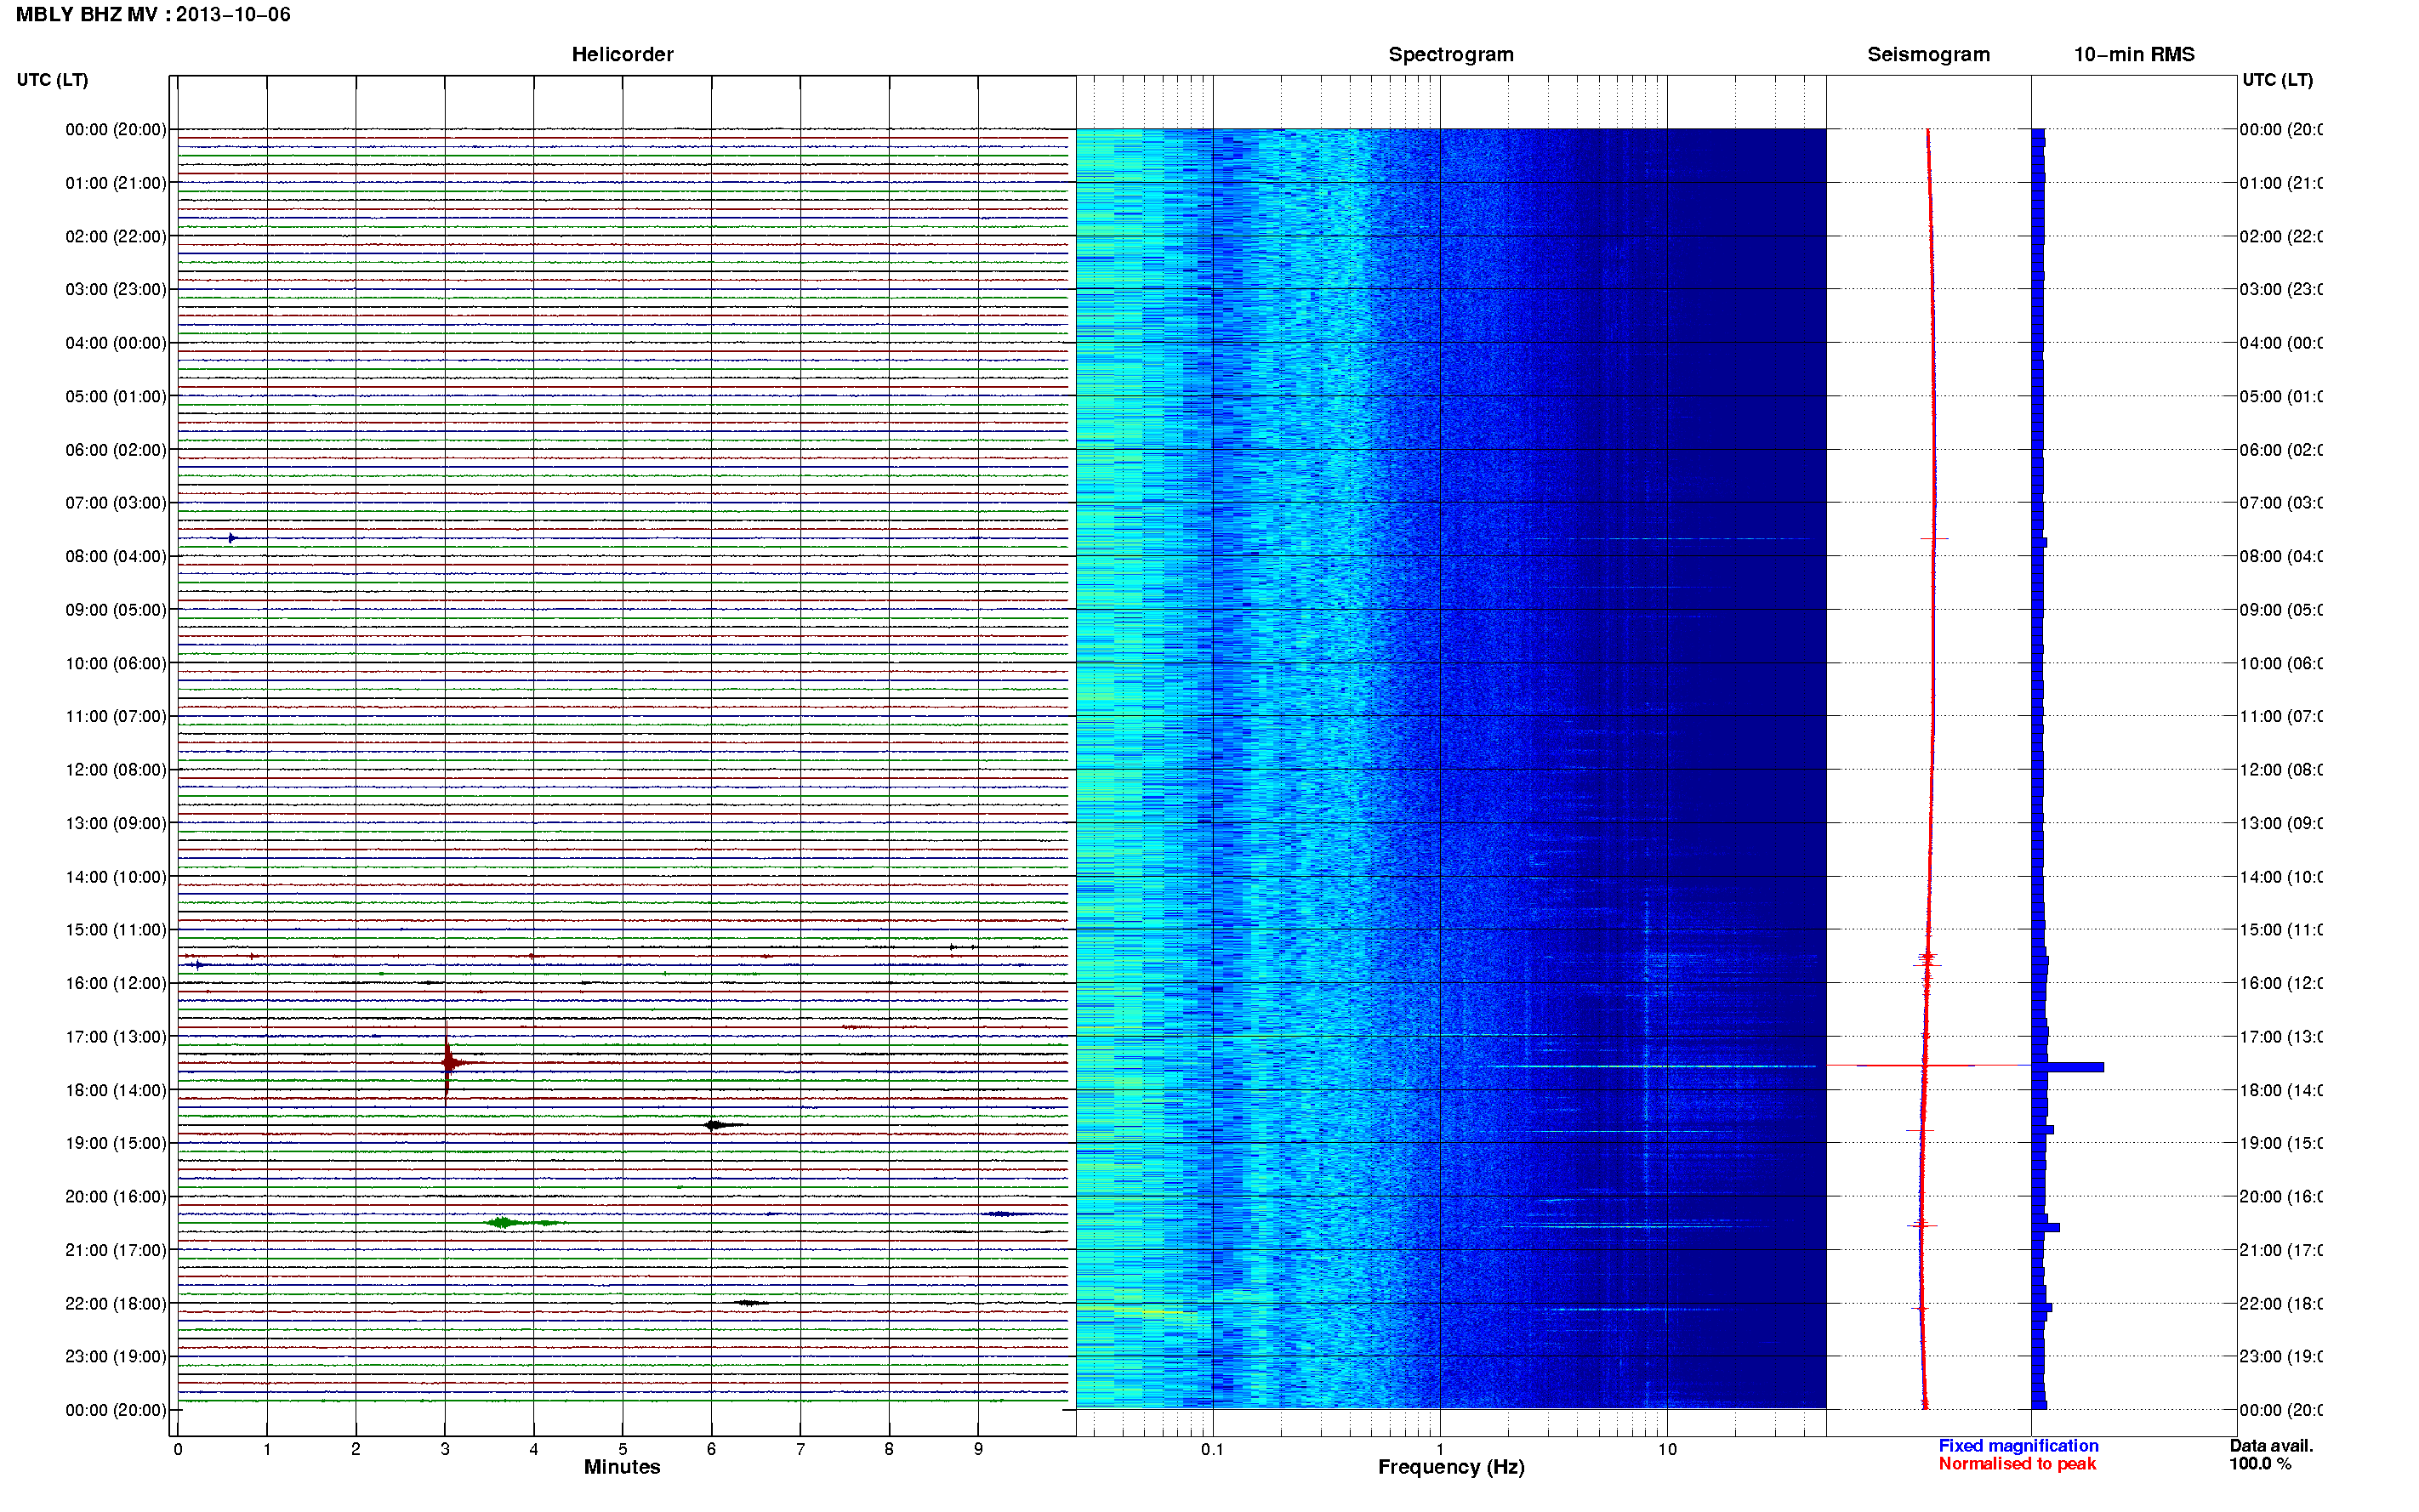Click the left 09:00 (05:00) time label
Screen dimensions: 2419x1512
click(x=116, y=610)
